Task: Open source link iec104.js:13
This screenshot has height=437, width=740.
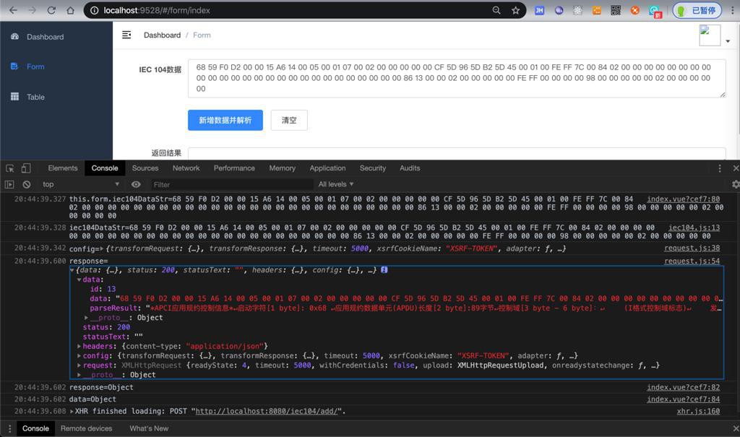Action: coord(694,228)
